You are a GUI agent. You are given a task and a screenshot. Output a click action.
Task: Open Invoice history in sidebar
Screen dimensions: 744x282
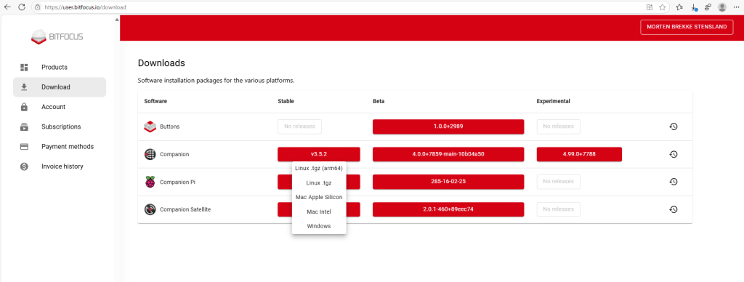tap(60, 166)
